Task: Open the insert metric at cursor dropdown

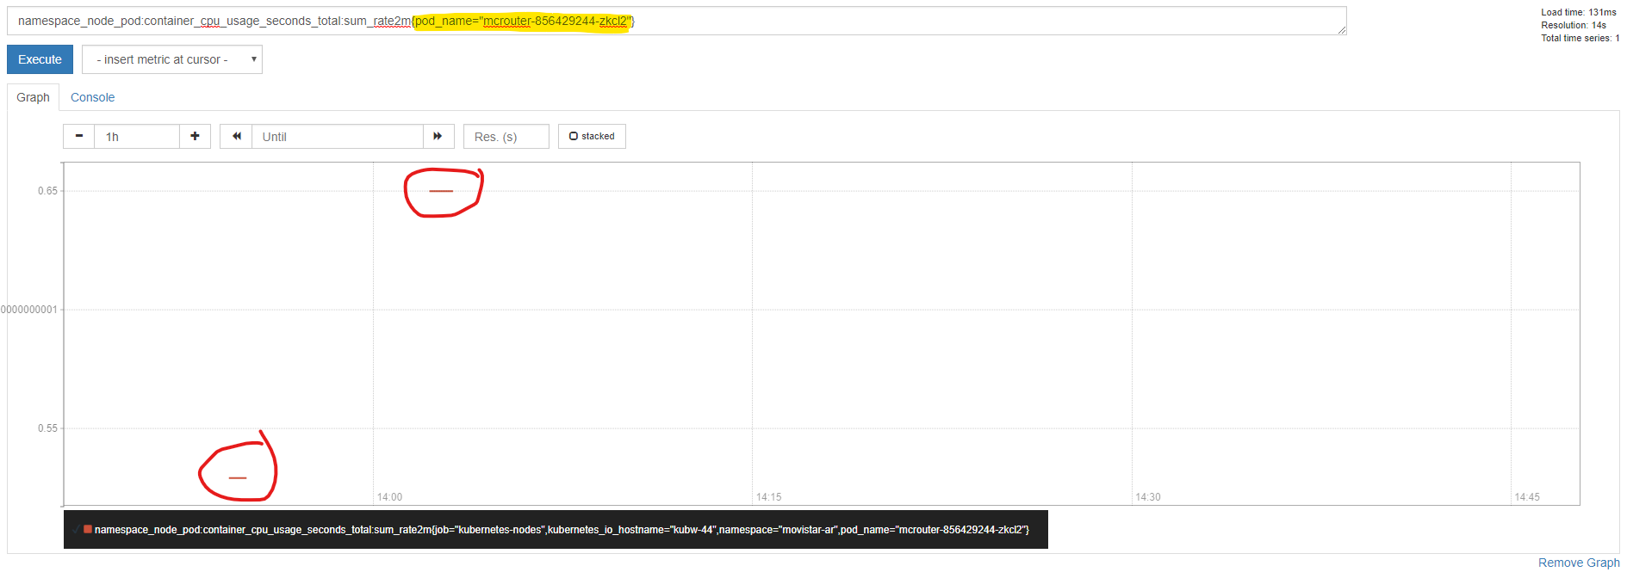Action: (172, 59)
